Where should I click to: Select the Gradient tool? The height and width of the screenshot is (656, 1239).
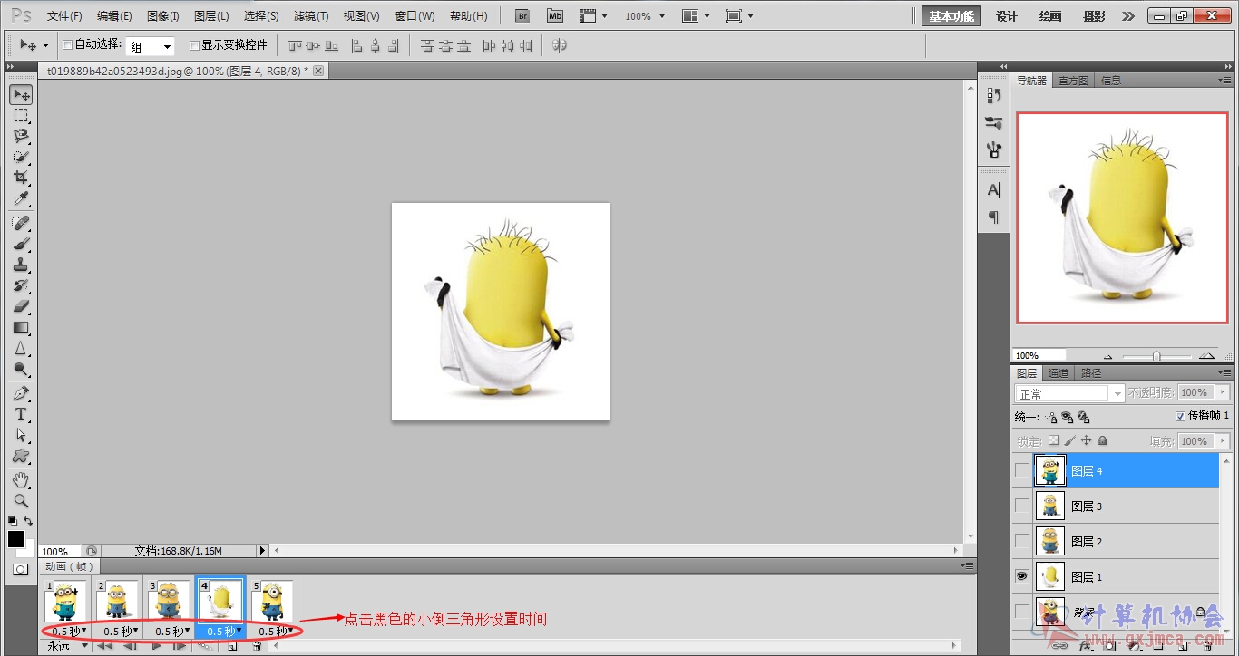[x=21, y=327]
